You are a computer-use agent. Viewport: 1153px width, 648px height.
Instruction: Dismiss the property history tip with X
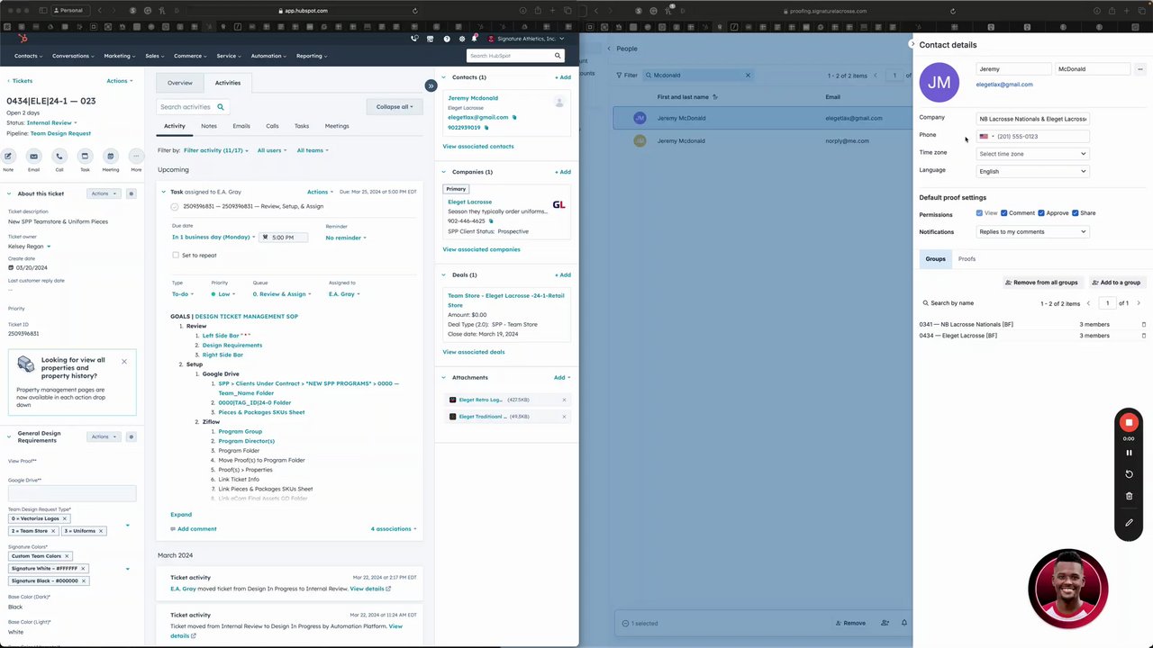[124, 362]
